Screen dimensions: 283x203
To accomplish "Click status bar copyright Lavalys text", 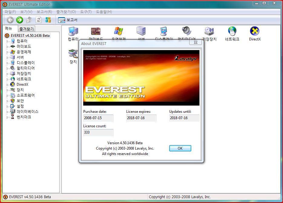I will click(179, 197).
